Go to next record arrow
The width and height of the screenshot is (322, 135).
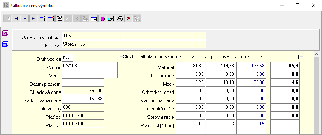tap(25, 19)
